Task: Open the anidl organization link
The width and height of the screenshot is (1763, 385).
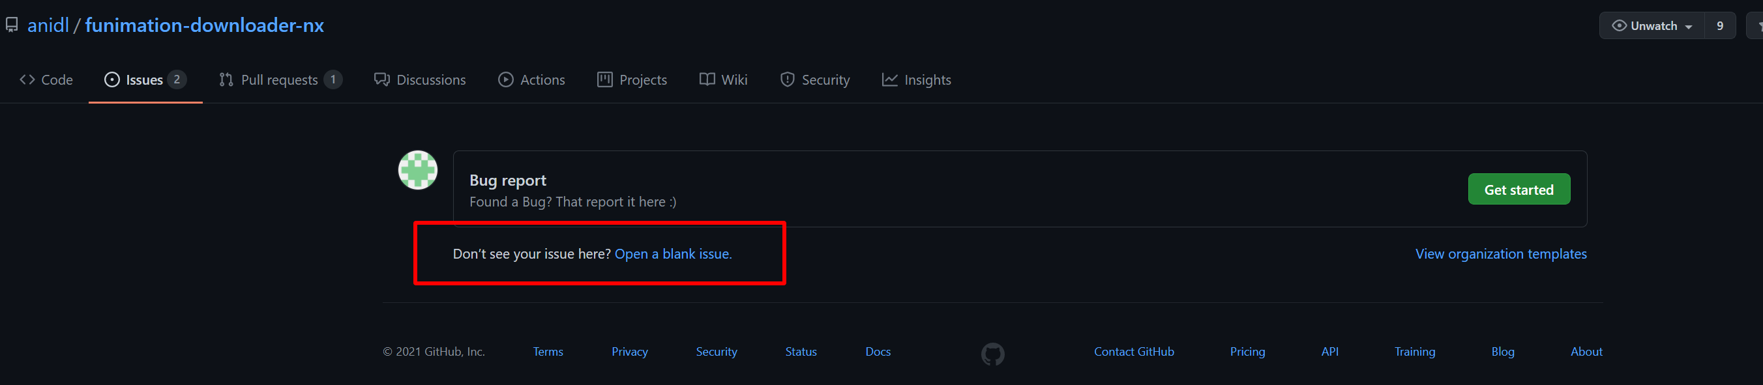Action: 48,25
